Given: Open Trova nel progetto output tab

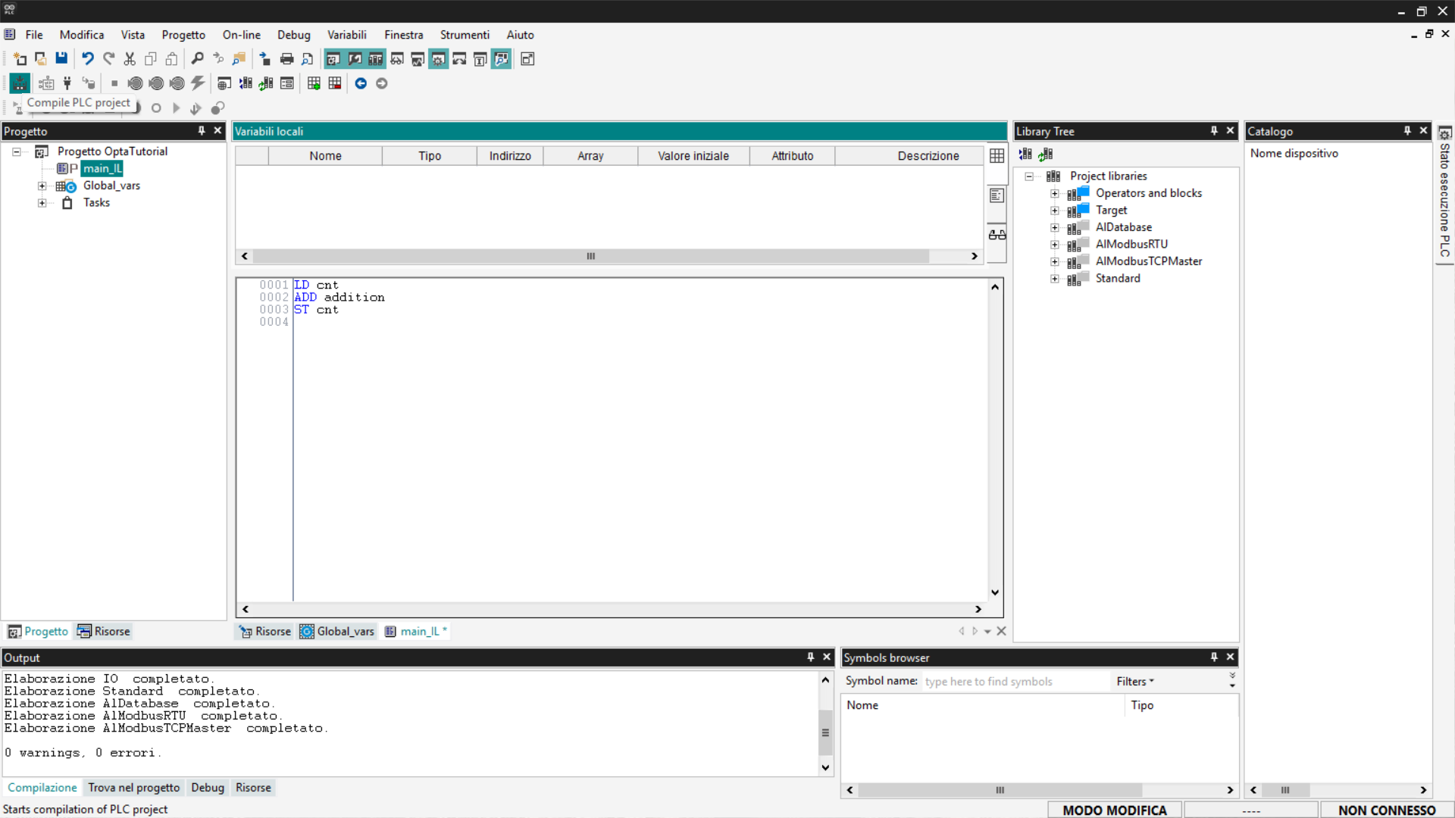Looking at the screenshot, I should pos(133,788).
